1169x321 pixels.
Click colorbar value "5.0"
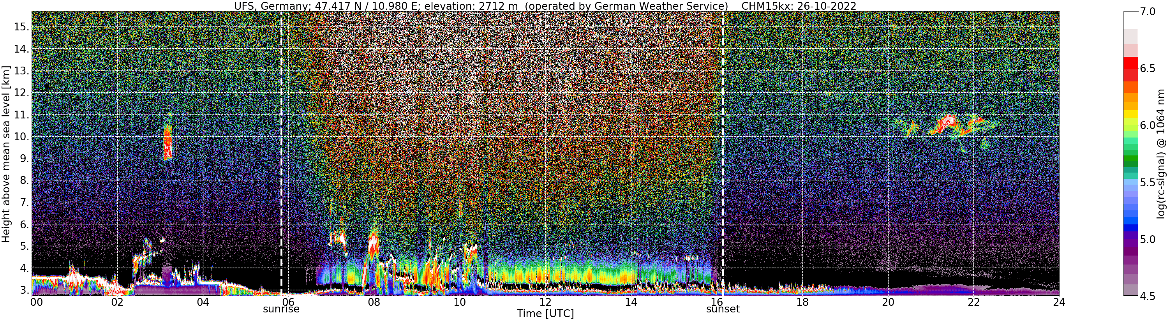[1147, 239]
